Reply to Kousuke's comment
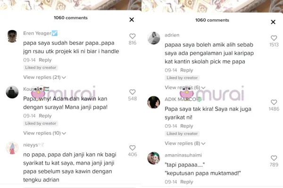Screen dimensions: 283x188 (45, 116)
